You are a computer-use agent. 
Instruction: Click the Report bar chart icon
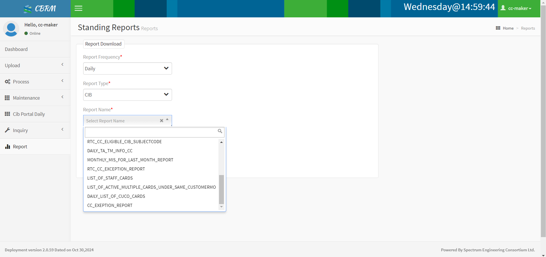coord(7,147)
